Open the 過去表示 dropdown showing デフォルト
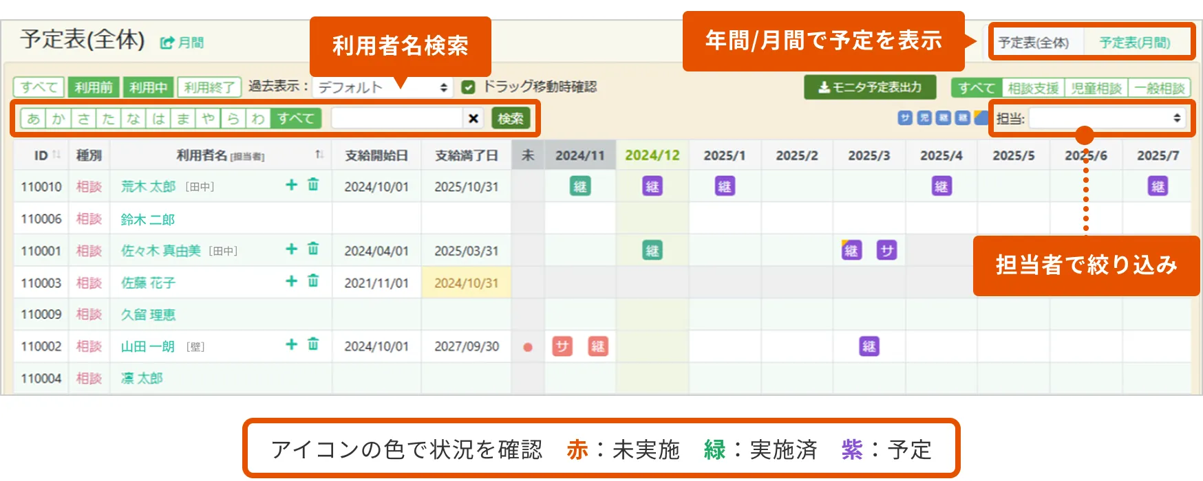This screenshot has height=481, width=1203. (x=383, y=87)
